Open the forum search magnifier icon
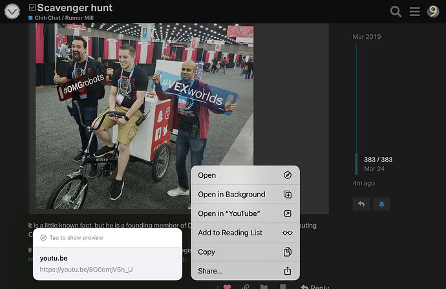 [396, 12]
